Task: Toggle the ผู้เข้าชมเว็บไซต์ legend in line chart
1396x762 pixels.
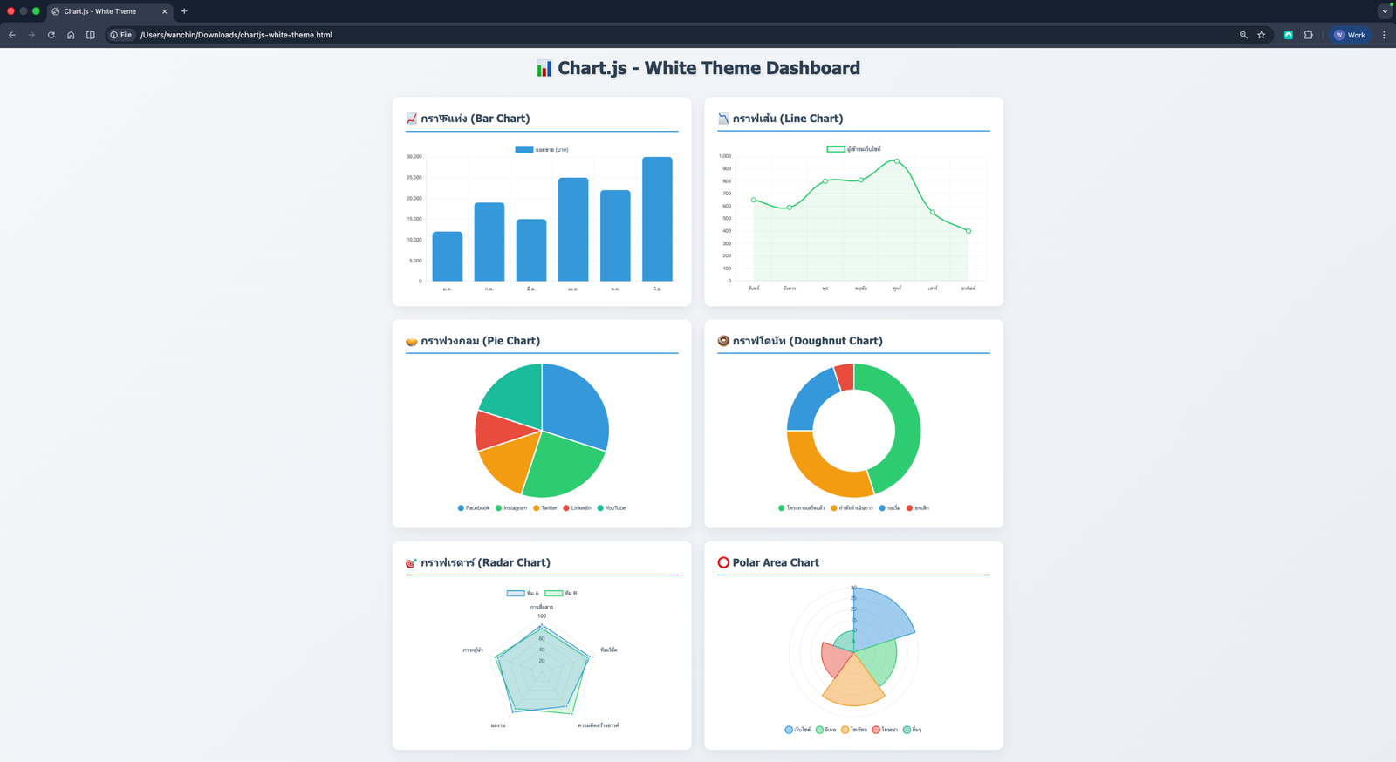Action: pyautogui.click(x=853, y=149)
